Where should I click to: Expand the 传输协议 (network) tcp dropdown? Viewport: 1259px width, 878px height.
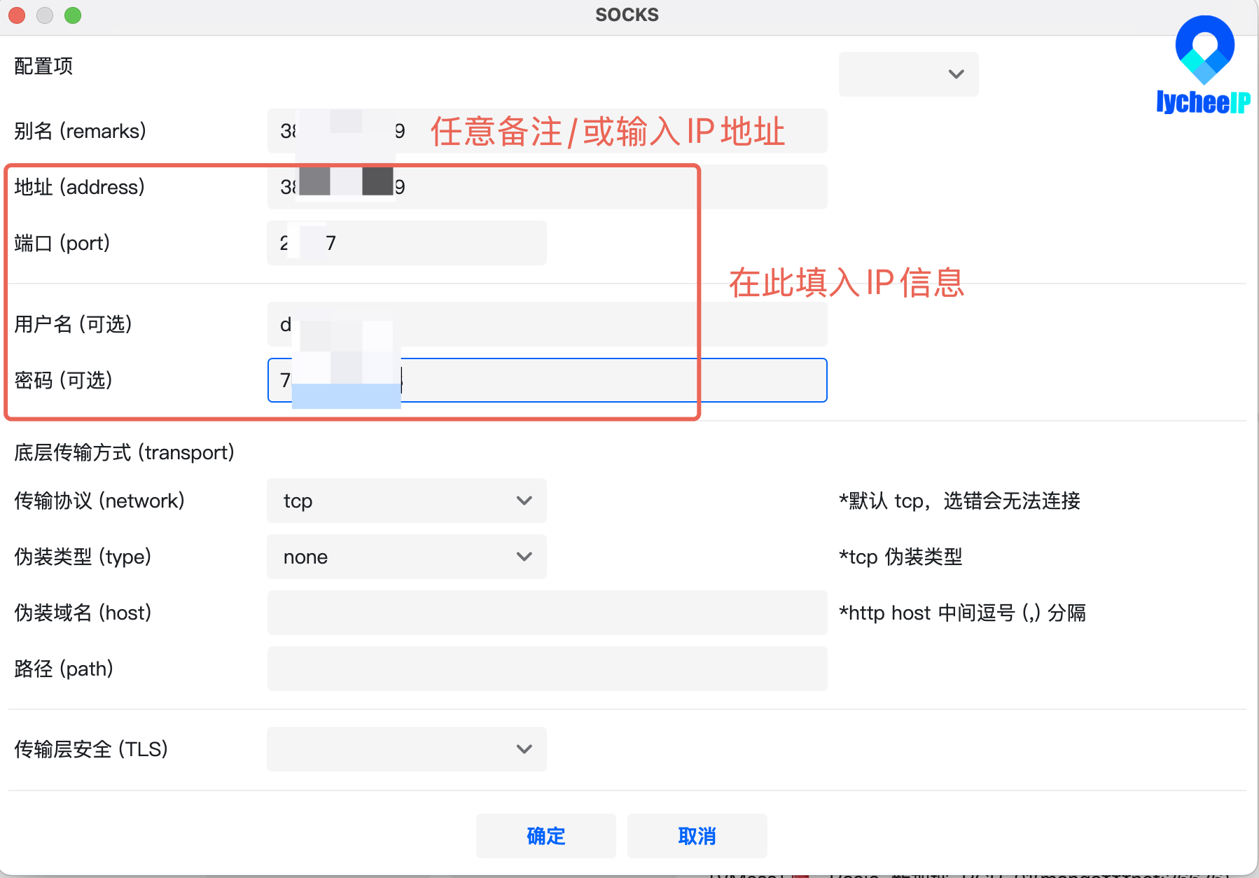(x=406, y=501)
